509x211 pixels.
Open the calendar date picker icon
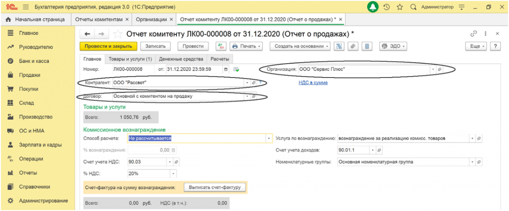[x=226, y=69]
